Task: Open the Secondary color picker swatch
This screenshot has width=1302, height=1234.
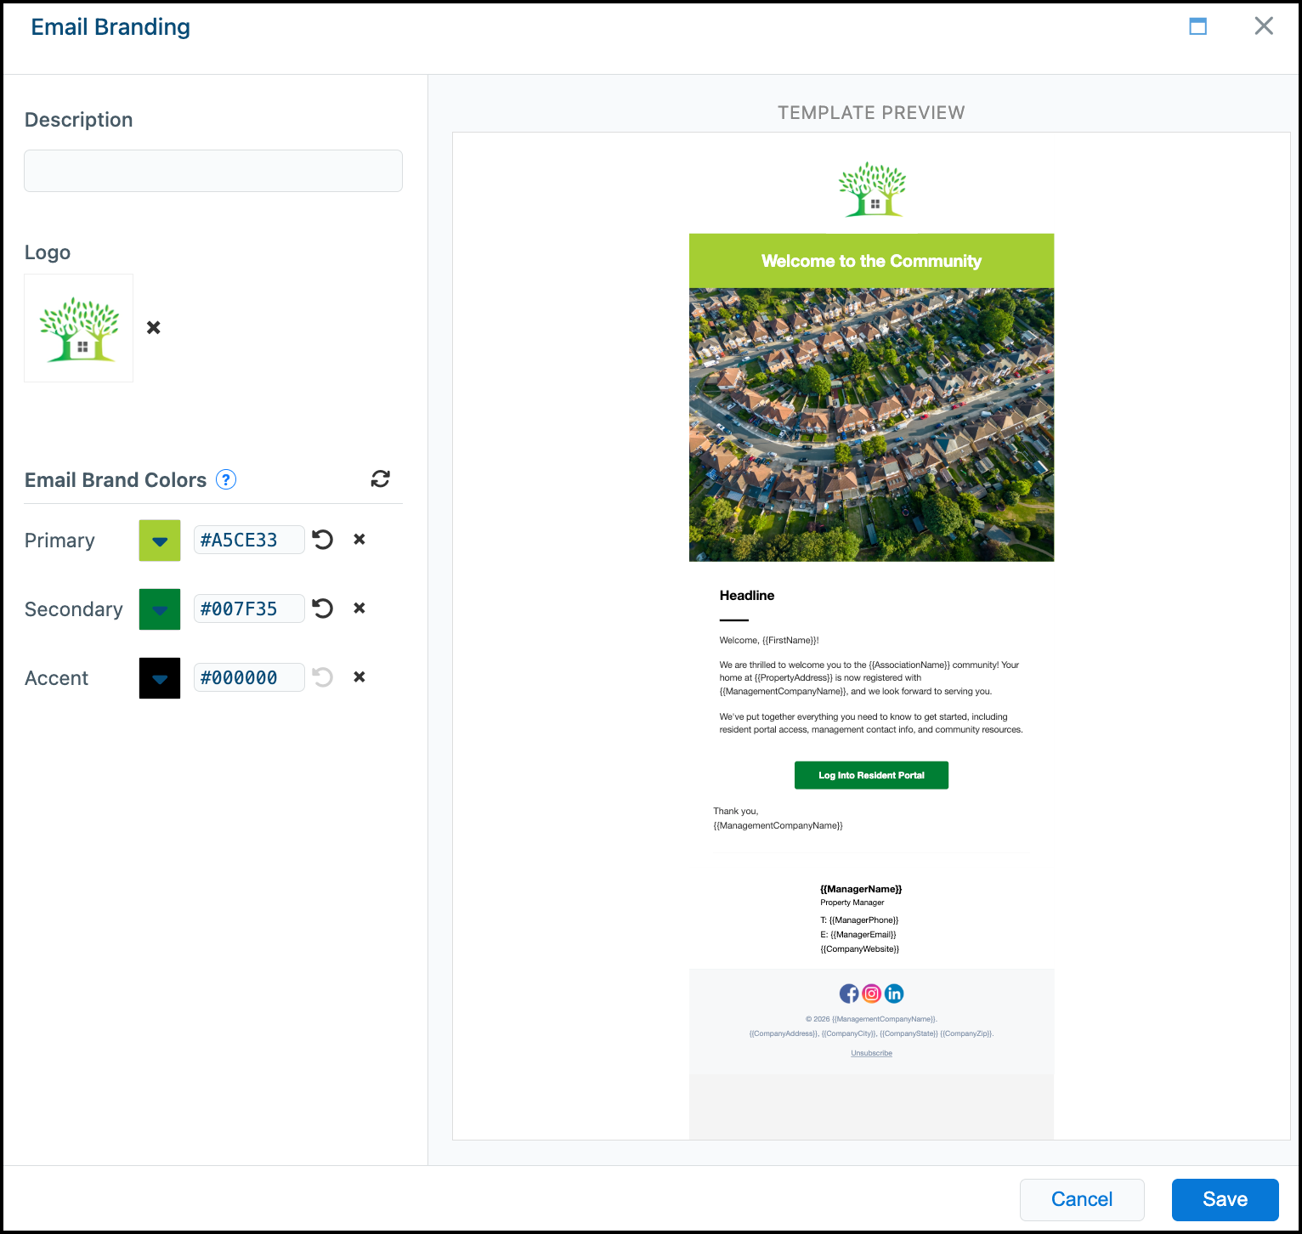Action: [x=160, y=609]
